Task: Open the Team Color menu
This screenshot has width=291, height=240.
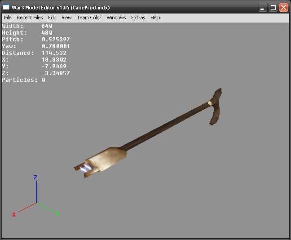Action: click(89, 18)
